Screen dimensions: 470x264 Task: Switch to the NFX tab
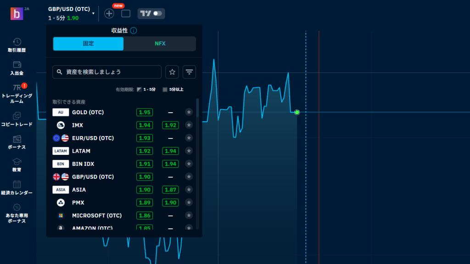[160, 44]
